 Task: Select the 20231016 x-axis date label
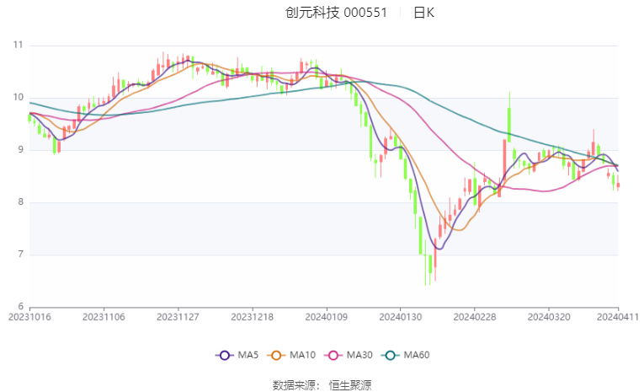click(29, 317)
